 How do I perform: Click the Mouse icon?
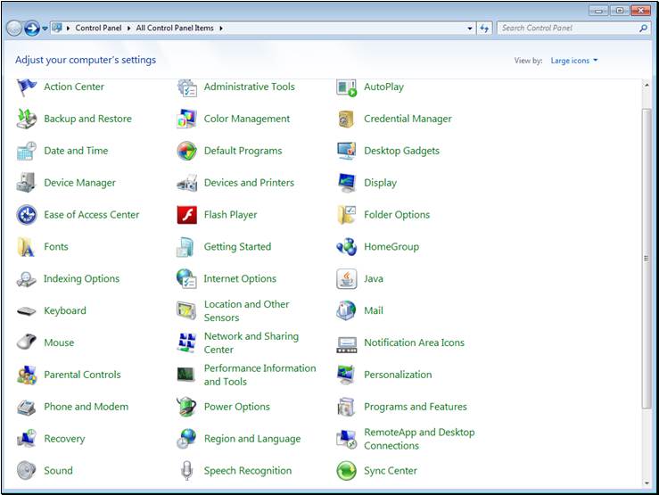27,342
